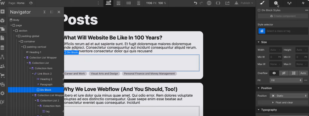
Task: Switch to the tablet breakpoint icon
Action: pyautogui.click(x=118, y=3)
